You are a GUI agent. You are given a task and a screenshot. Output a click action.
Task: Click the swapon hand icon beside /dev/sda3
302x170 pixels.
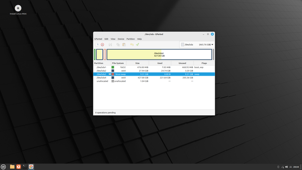[109, 74]
